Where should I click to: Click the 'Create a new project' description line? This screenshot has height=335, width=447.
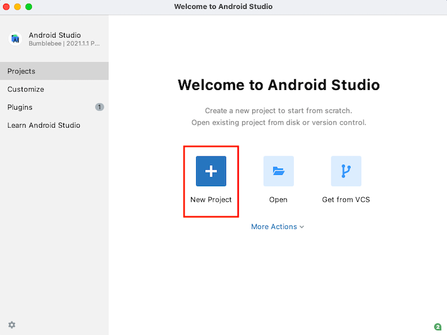[x=278, y=110]
